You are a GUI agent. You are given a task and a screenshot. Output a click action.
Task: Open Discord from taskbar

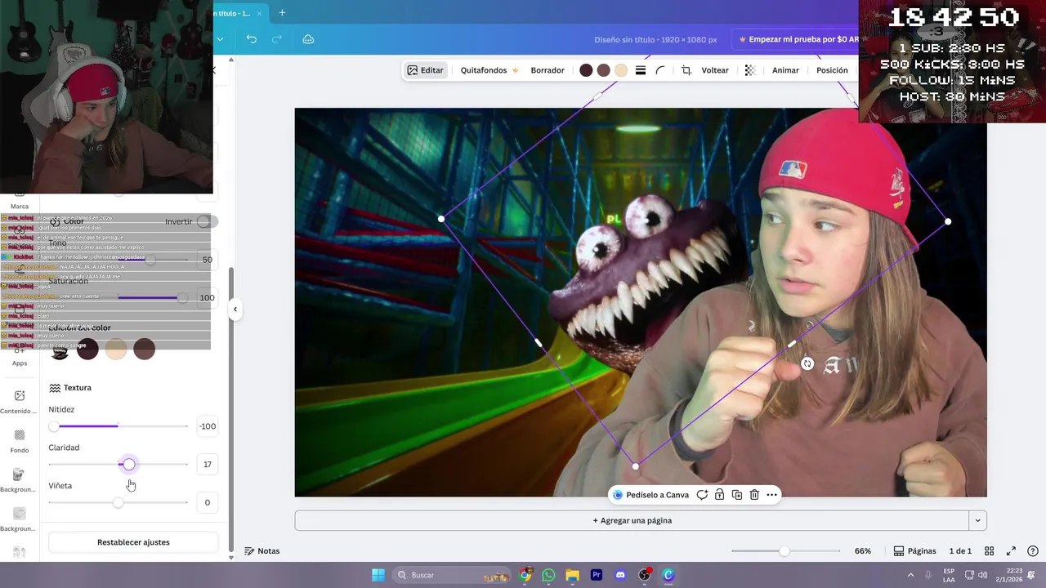tap(620, 575)
